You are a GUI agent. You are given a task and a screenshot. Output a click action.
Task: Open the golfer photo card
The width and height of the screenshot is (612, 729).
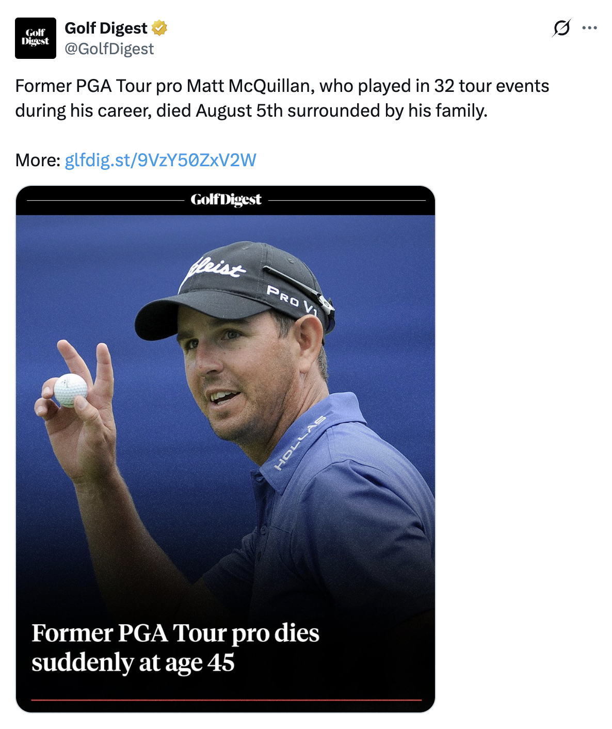coord(226,449)
